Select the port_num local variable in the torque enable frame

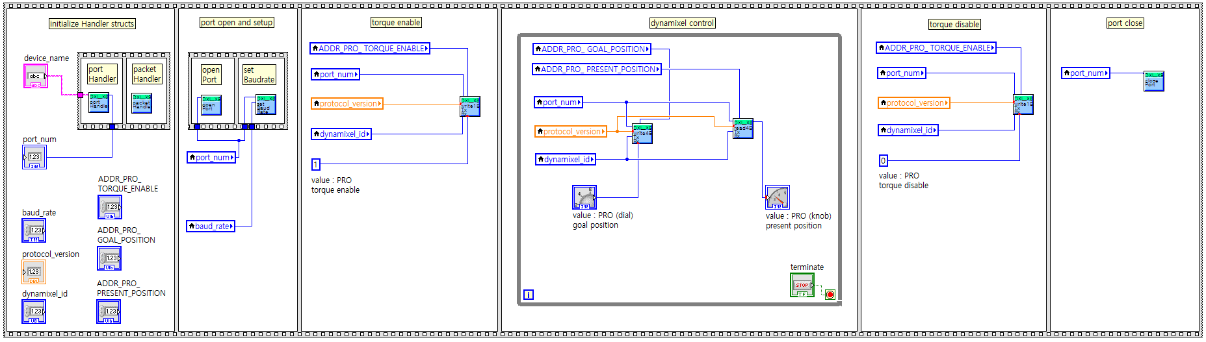click(335, 74)
